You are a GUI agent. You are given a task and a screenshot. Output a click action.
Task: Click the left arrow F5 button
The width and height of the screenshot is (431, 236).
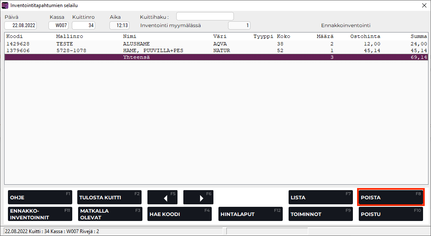[162, 198]
